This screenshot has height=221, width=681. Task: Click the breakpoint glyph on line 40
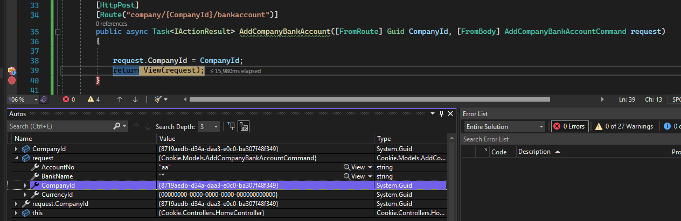pyautogui.click(x=12, y=80)
